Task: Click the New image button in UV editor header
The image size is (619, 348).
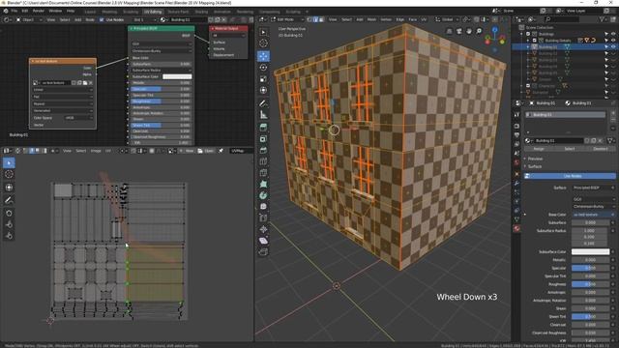Action: click(187, 151)
